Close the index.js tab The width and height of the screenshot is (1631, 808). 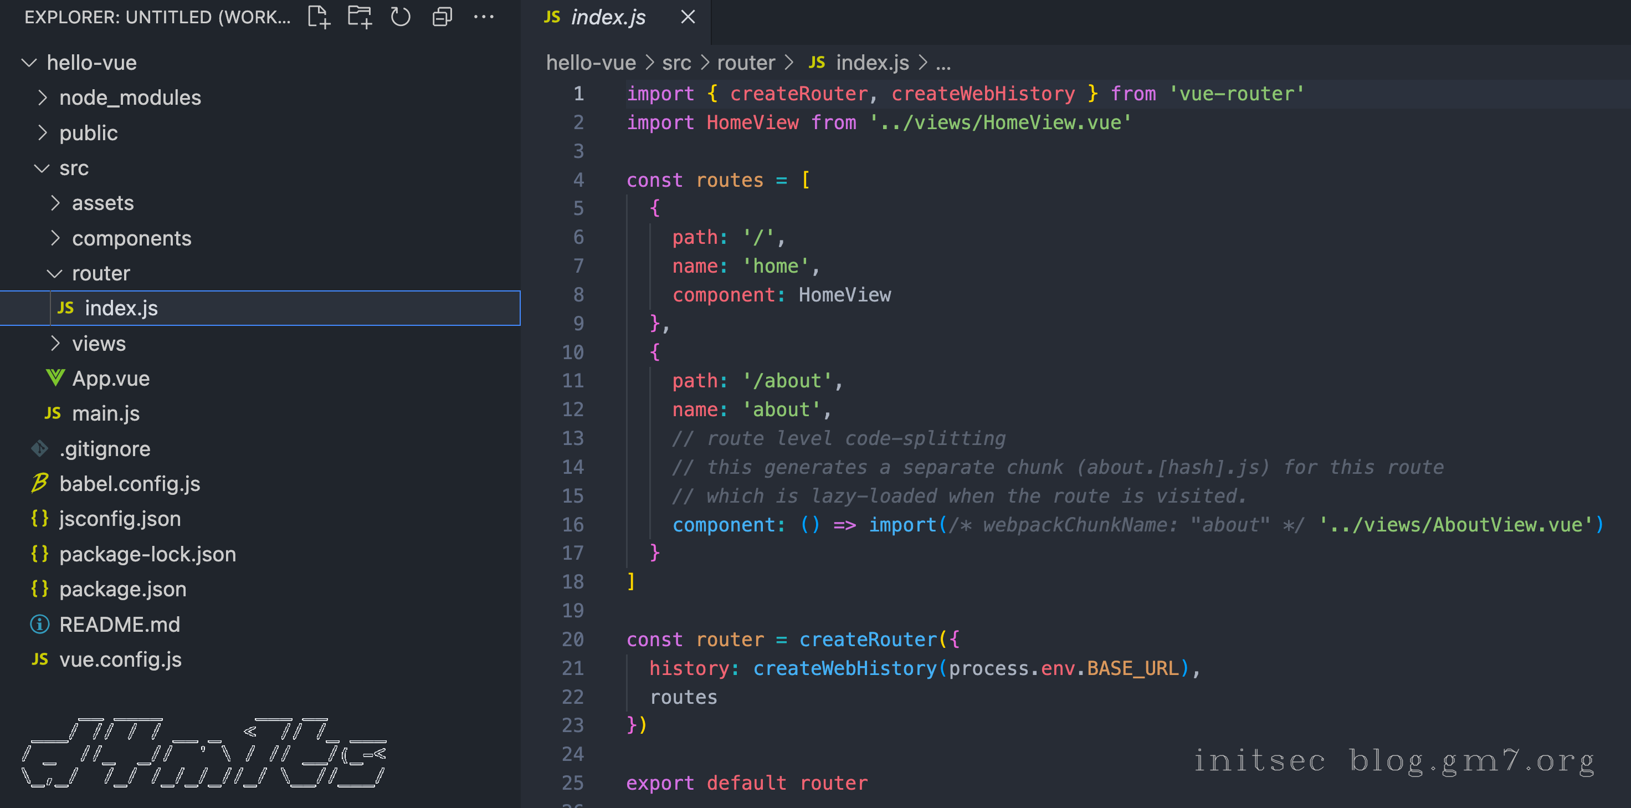(x=688, y=17)
